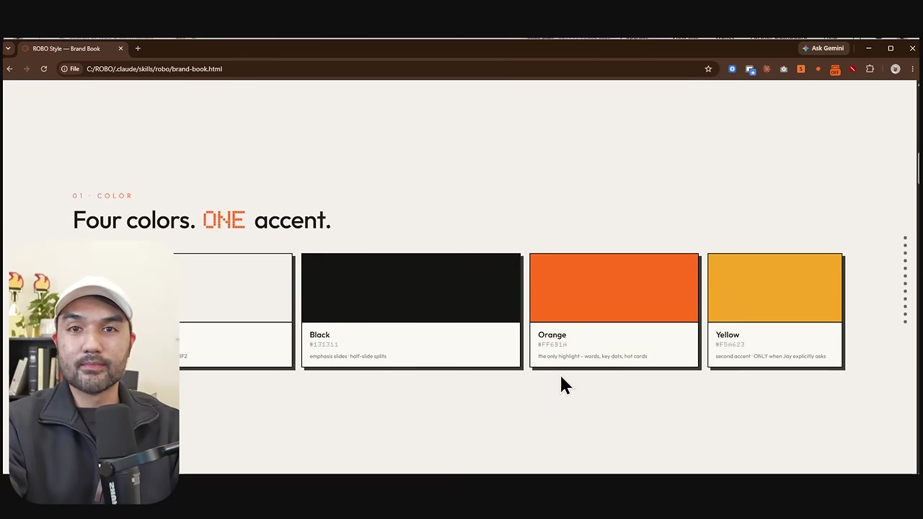Viewport: 923px width, 519px height.
Task: Go back to the previous page
Action: coord(9,68)
